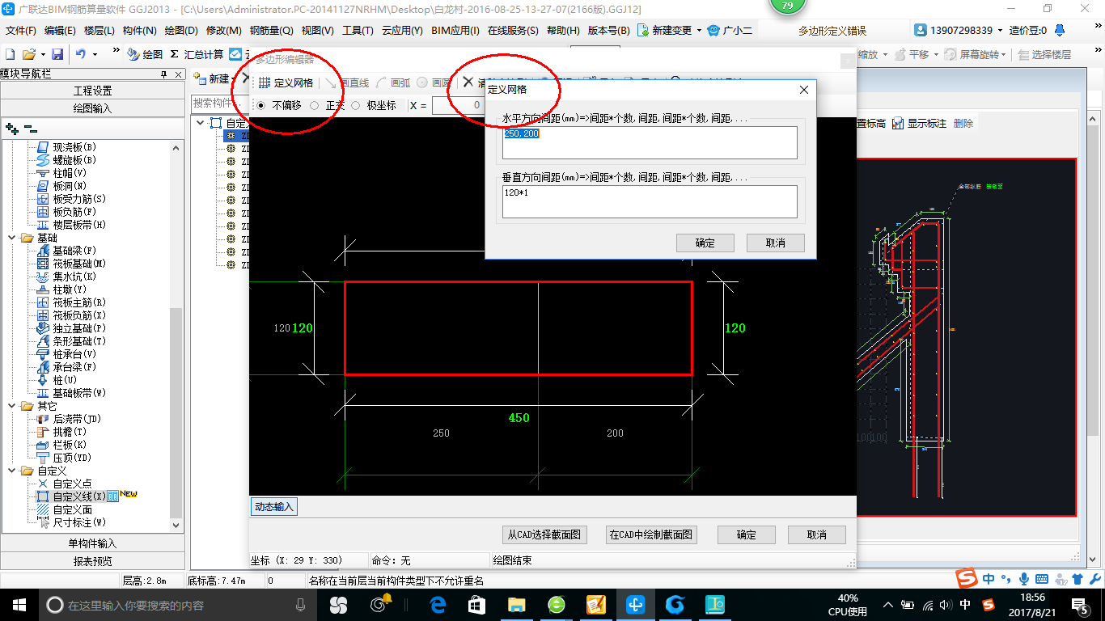The width and height of the screenshot is (1105, 621).
Task: Select 后浇带(JD) in the component tree
Action: (76, 419)
